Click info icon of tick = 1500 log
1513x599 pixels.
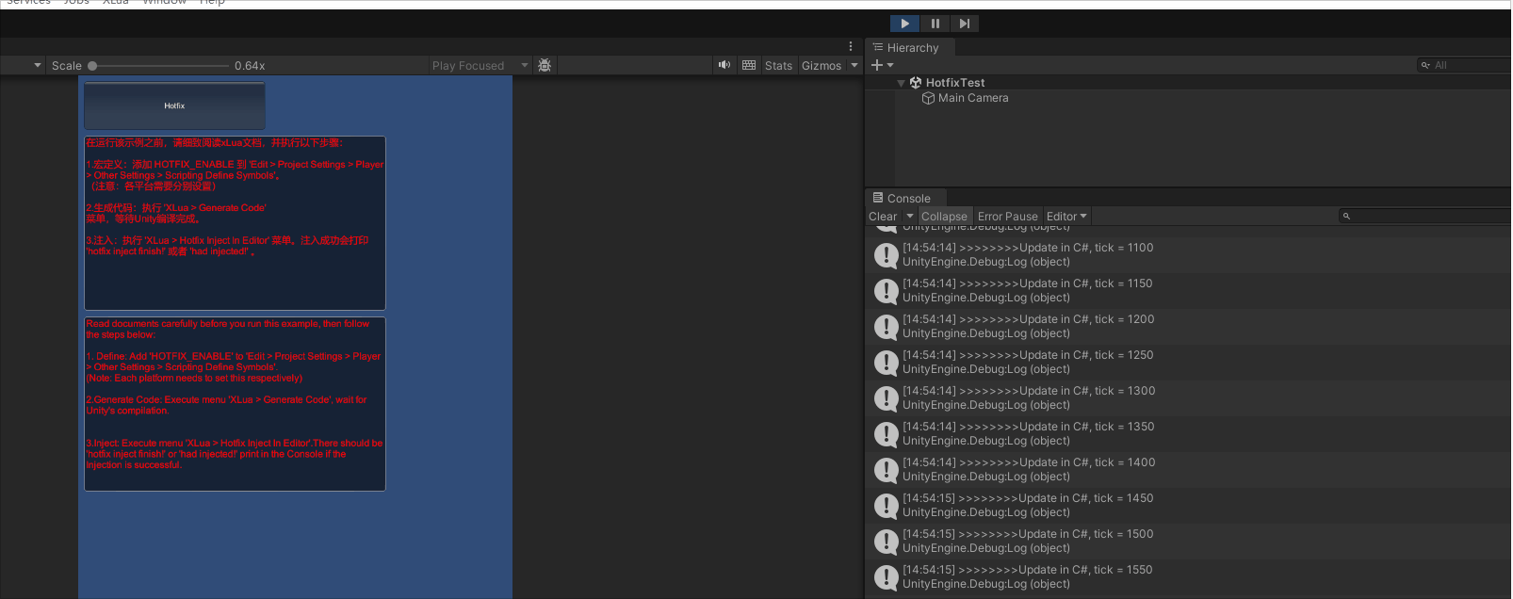(x=886, y=542)
